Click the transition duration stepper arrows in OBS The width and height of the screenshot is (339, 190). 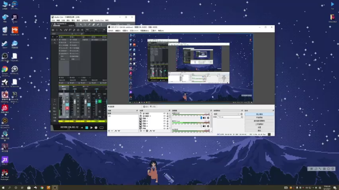[x=242, y=117]
